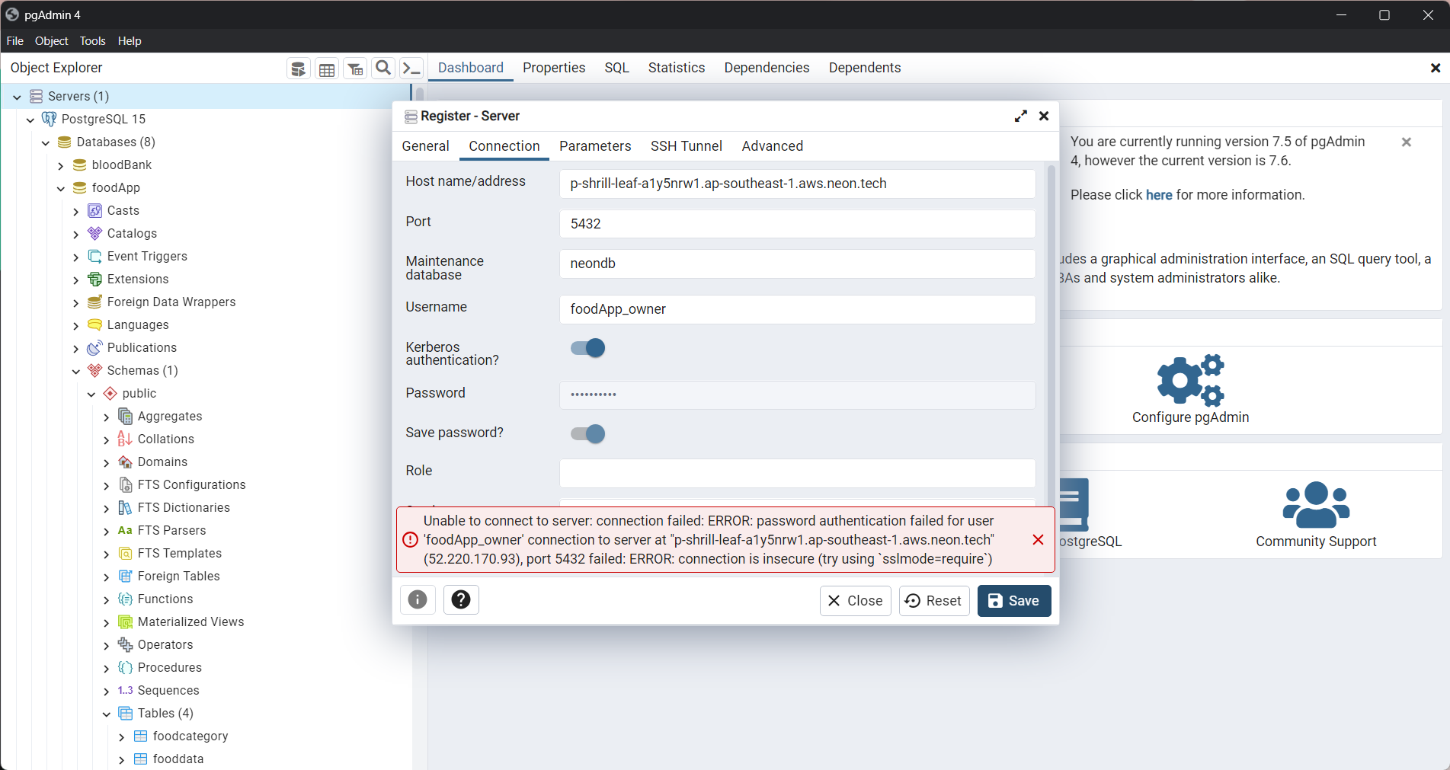Open the Query Tool icon
Screen dimensions: 1450x770
[298, 68]
